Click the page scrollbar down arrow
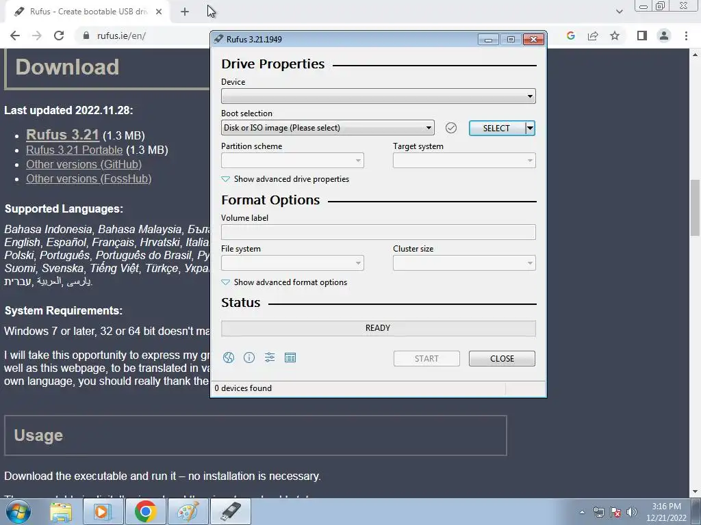 pyautogui.click(x=696, y=492)
